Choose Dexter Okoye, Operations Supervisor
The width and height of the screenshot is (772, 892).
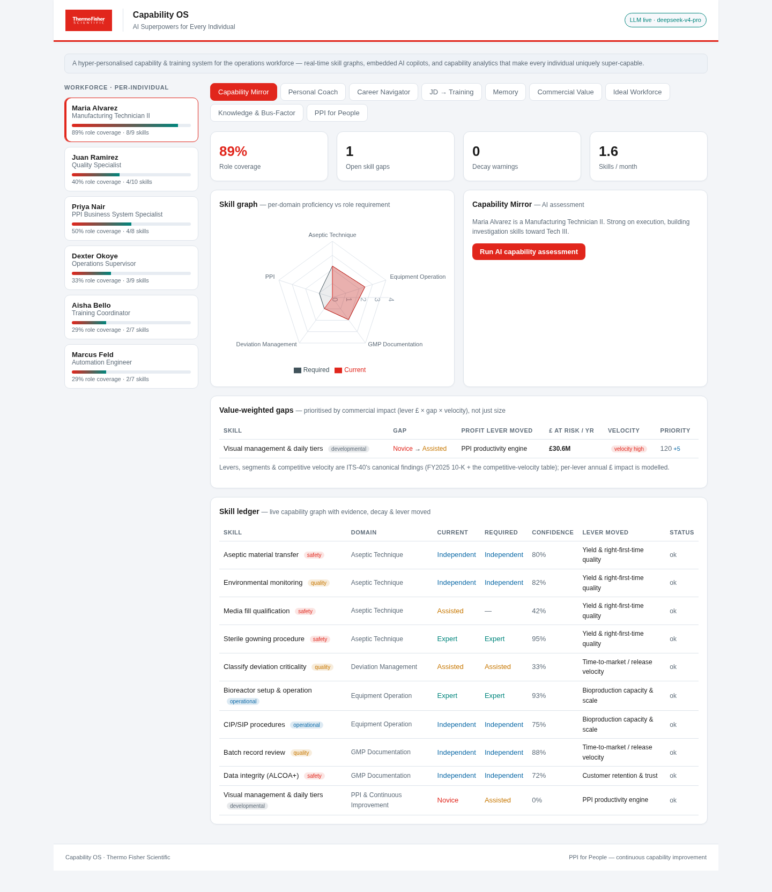tap(131, 268)
